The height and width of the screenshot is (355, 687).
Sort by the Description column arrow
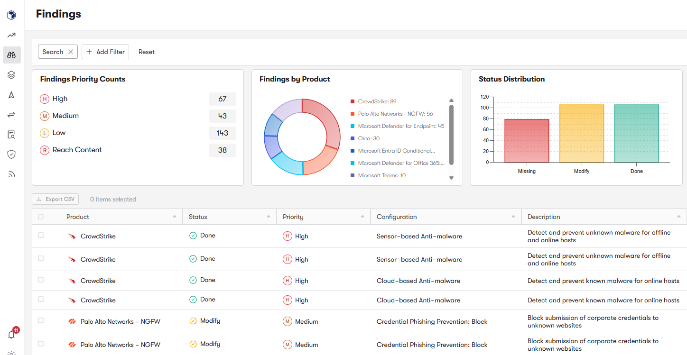click(x=678, y=217)
